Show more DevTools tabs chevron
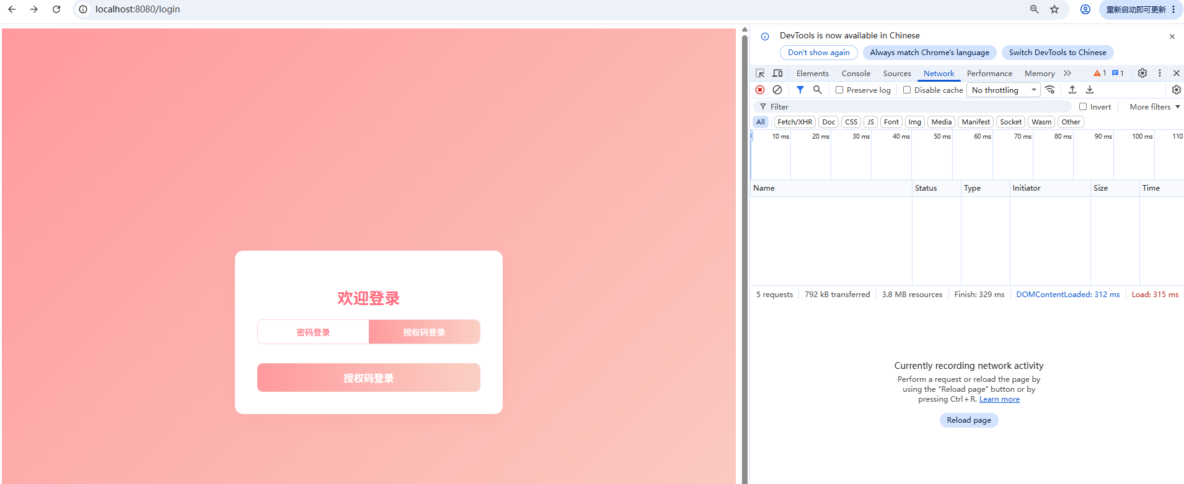1184x484 pixels. [x=1067, y=73]
